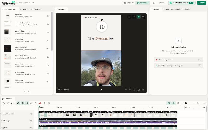
Task: Click Edit with Framey button
Action: pyautogui.click(x=182, y=3)
